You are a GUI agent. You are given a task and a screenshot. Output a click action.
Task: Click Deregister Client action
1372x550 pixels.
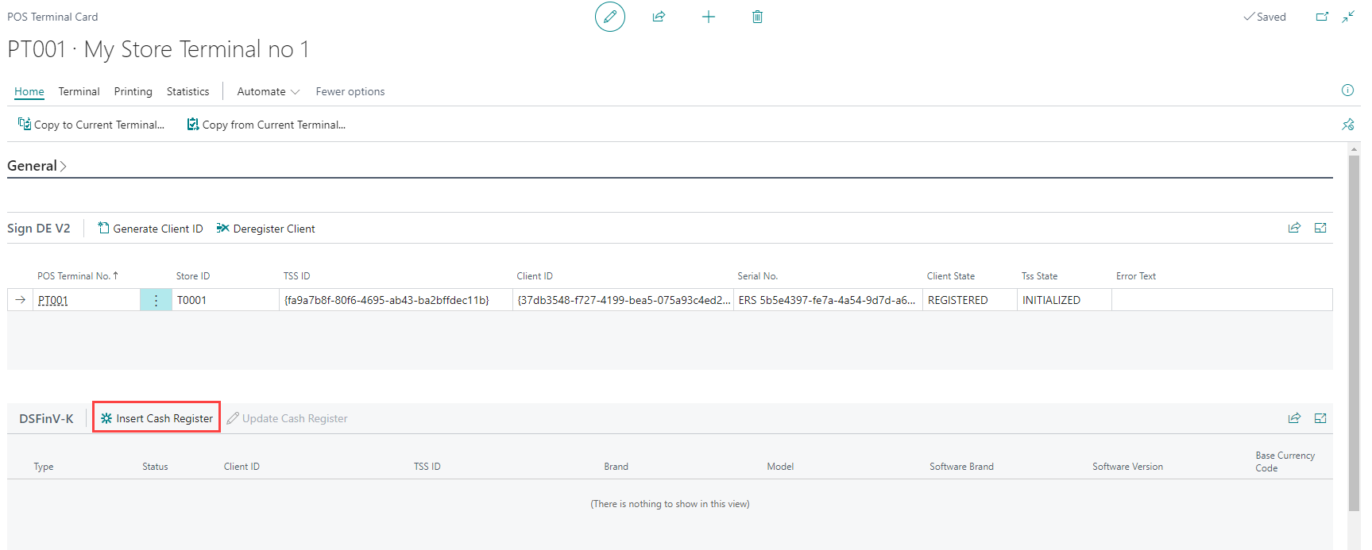pyautogui.click(x=266, y=229)
